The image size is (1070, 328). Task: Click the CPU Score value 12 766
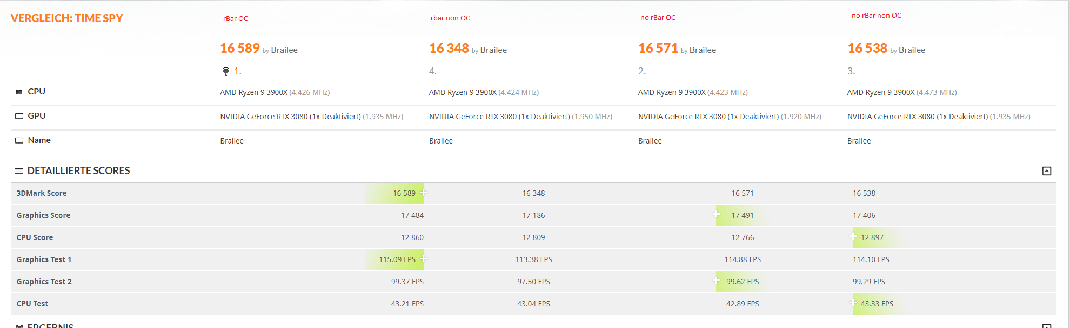(x=743, y=237)
